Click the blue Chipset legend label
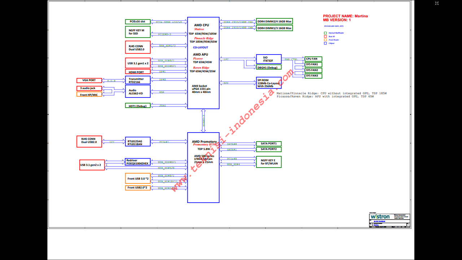Screen dimensions: 462x260 click(x=331, y=43)
